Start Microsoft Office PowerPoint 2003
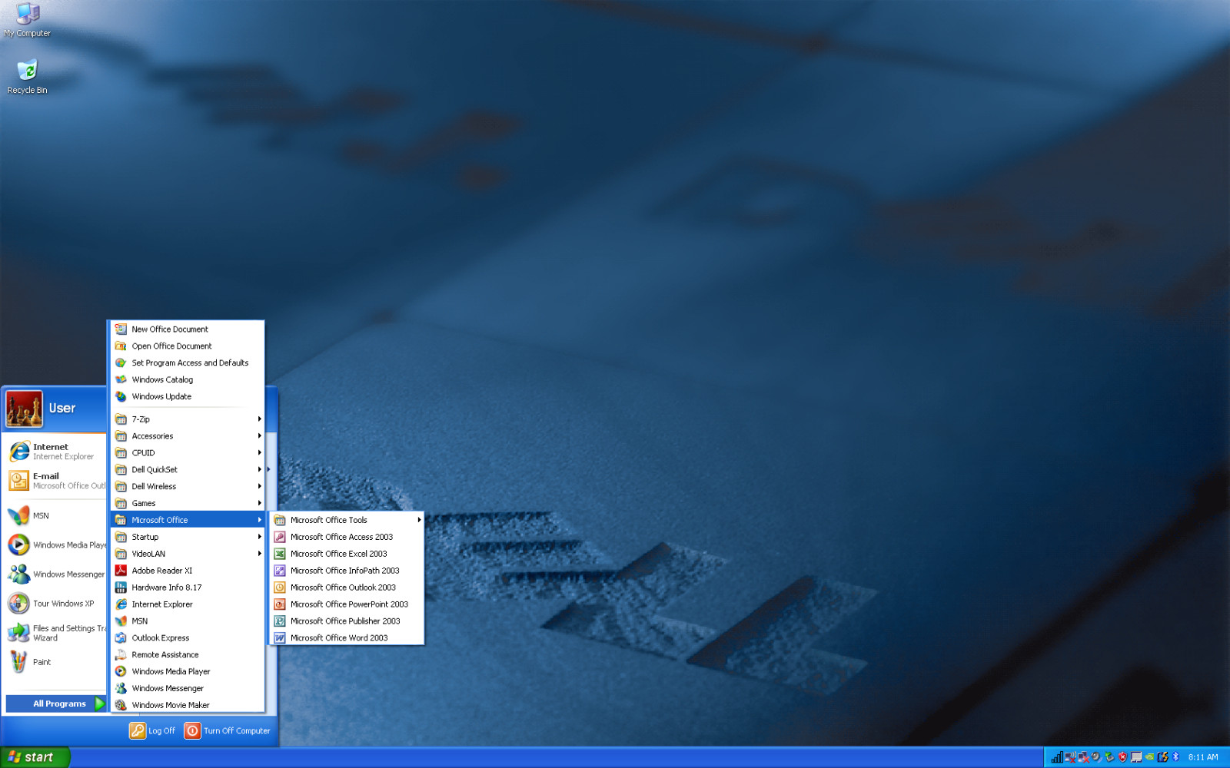The image size is (1230, 768). tap(347, 604)
